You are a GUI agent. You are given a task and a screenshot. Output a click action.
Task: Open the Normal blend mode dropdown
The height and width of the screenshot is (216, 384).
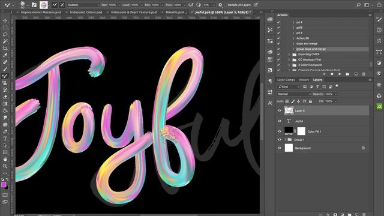294,94
